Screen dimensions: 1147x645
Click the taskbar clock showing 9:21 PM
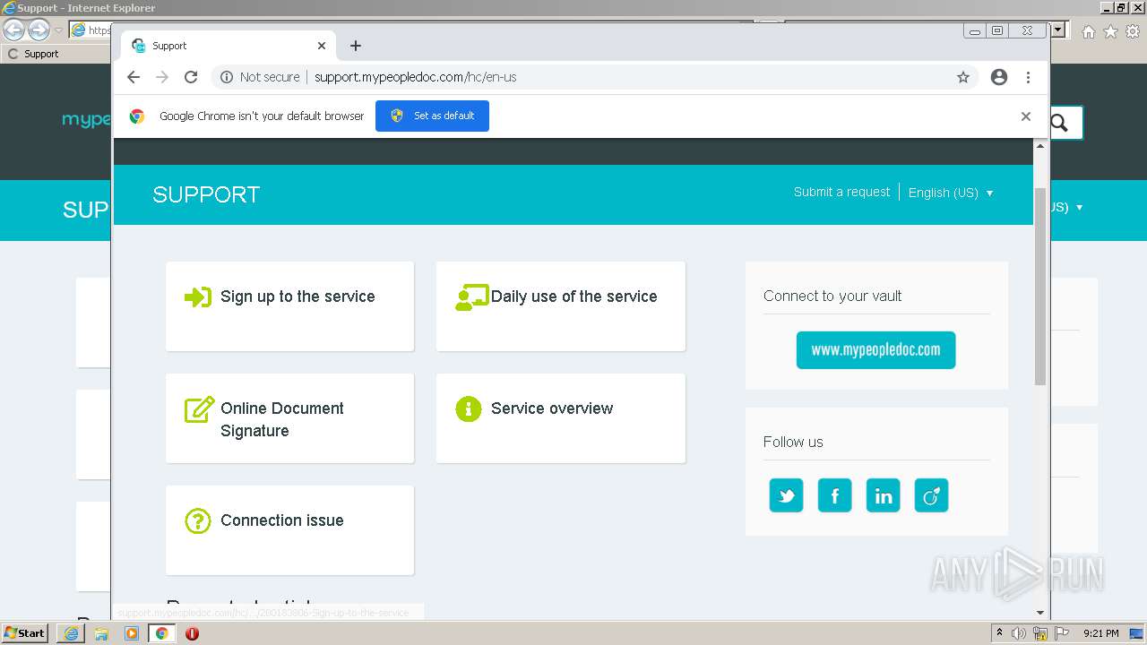(x=1100, y=633)
